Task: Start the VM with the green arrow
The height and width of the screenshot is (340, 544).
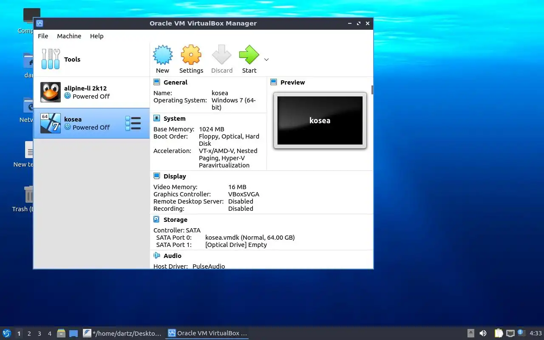Action: pyautogui.click(x=249, y=55)
